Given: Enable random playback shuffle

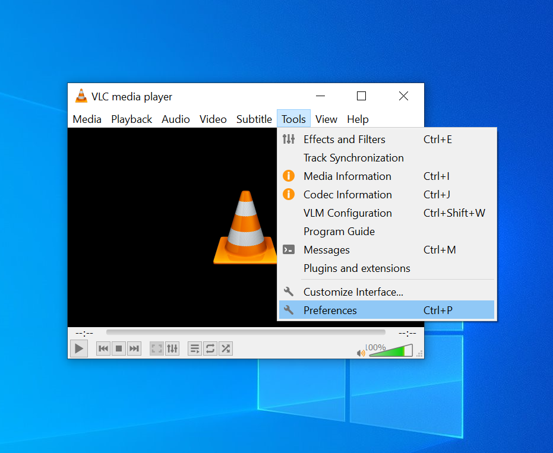Looking at the screenshot, I should 225,349.
